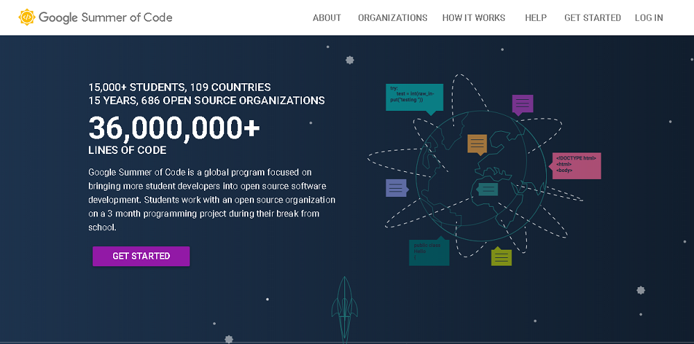The image size is (694, 344).
Task: Click the 36,000,000+ headline text
Action: (174, 128)
